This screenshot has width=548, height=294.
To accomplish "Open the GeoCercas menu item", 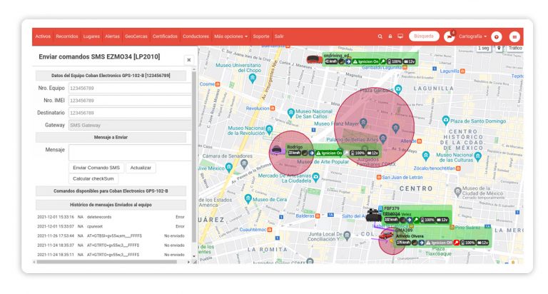I will 136,36.
